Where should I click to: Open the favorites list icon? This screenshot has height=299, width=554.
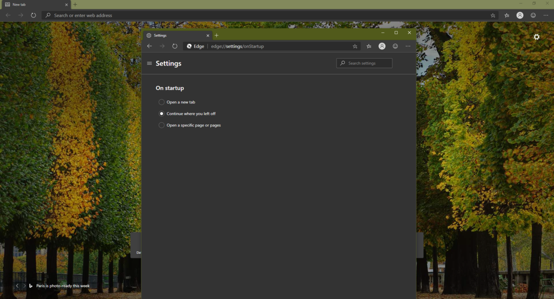(x=368, y=46)
